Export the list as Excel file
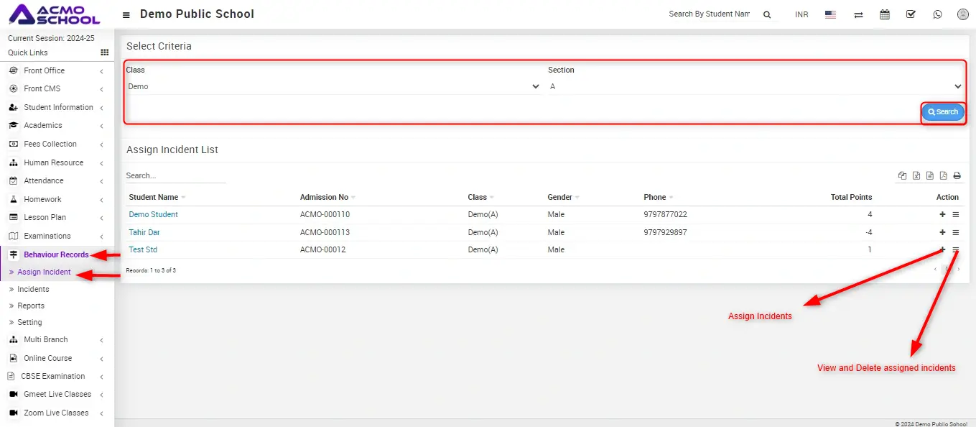Screen dimensions: 976x427 (x=916, y=176)
